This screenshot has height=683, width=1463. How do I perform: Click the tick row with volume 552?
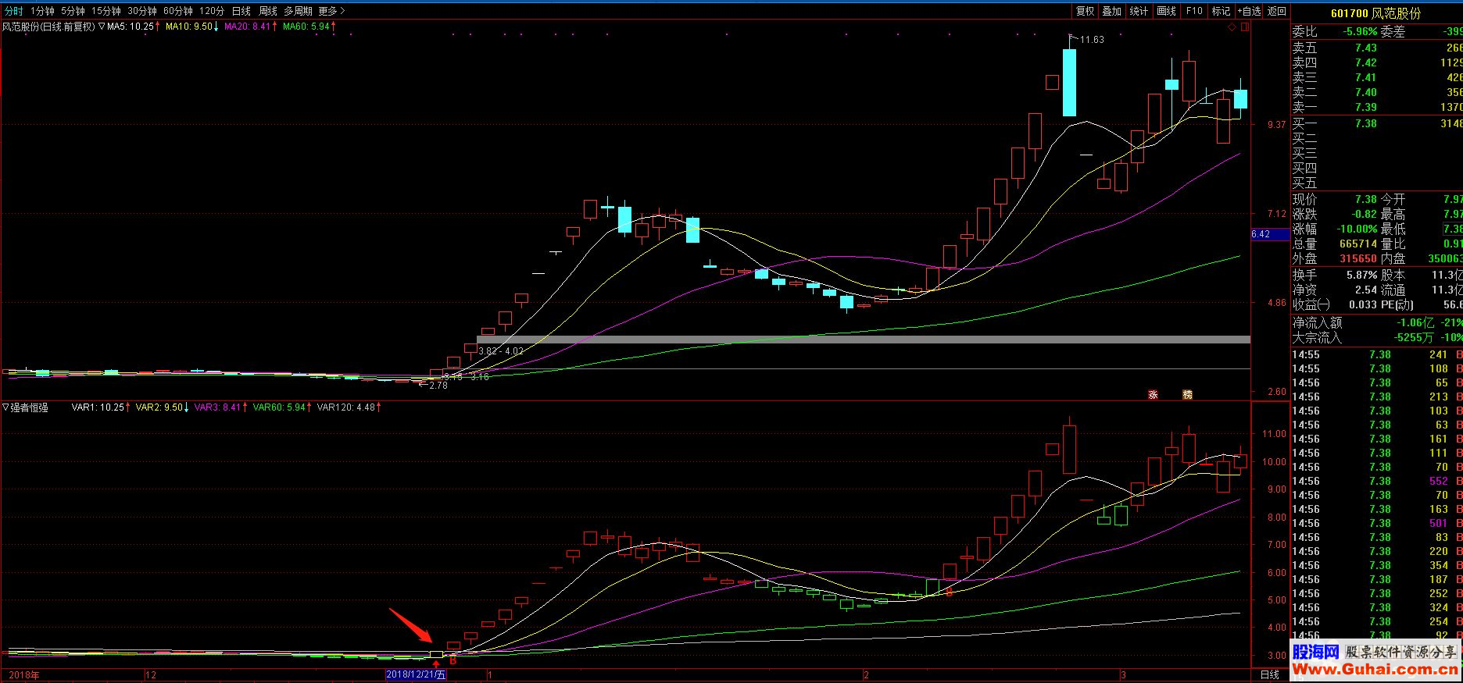1377,481
